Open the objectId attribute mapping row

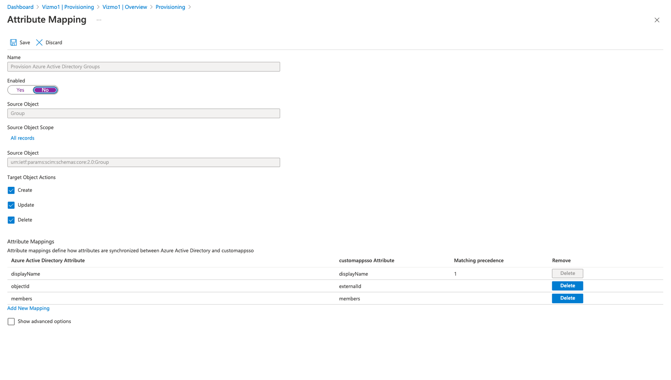(335, 286)
